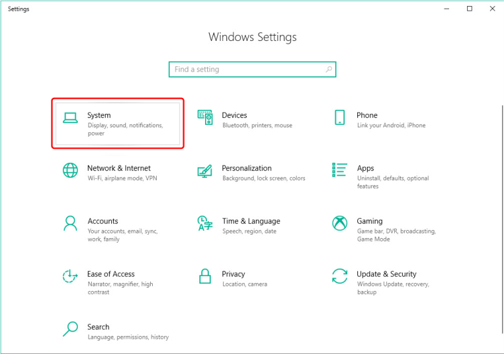504x354 pixels.
Task: Open the Privacy settings label
Action: pyautogui.click(x=233, y=274)
